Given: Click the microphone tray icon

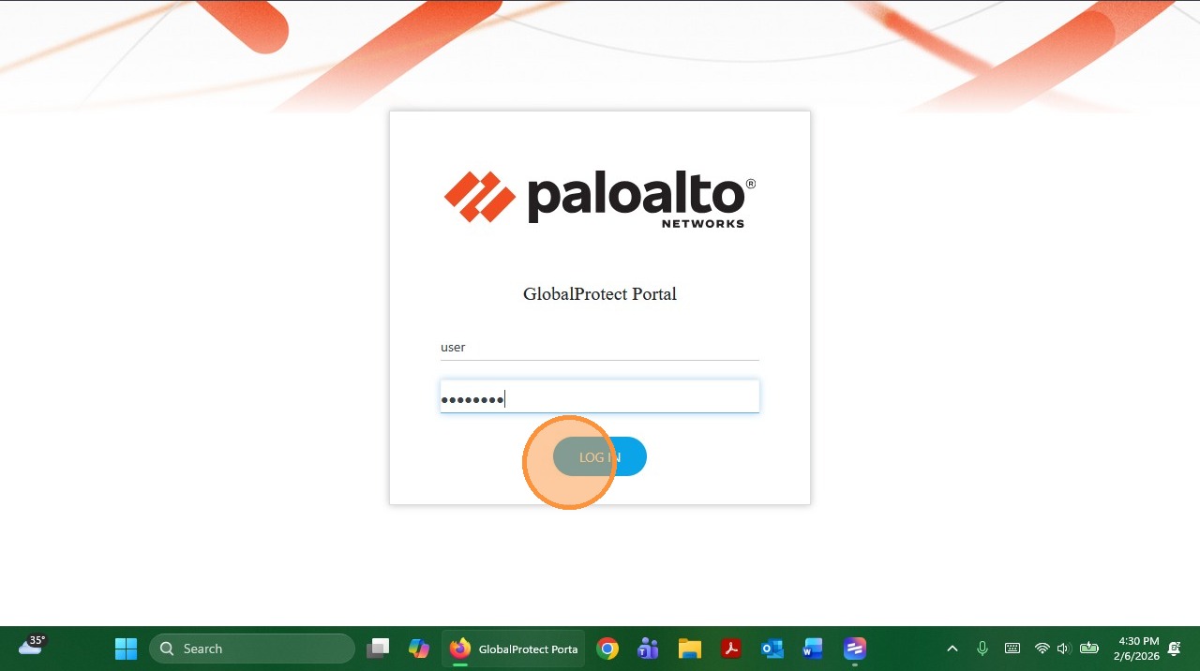Looking at the screenshot, I should tap(982, 649).
